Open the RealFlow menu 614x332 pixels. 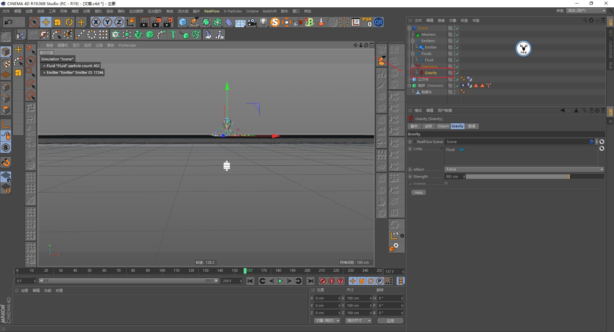click(211, 11)
